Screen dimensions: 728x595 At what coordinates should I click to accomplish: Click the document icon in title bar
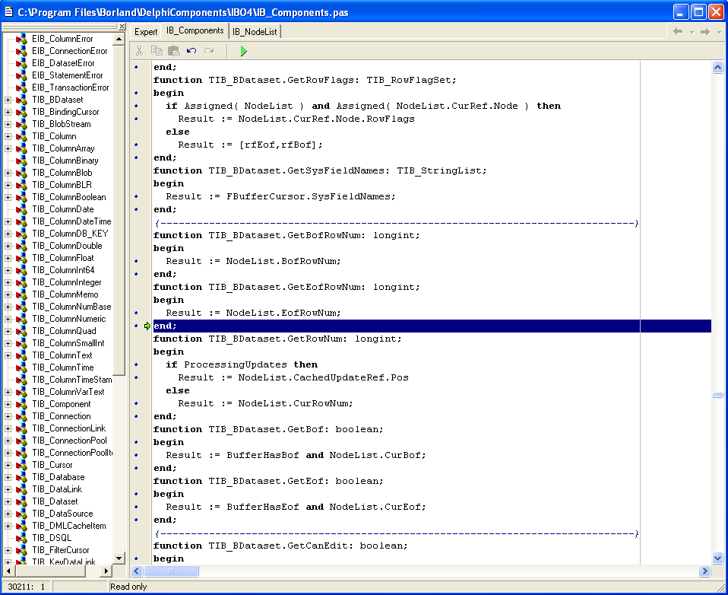tap(9, 11)
